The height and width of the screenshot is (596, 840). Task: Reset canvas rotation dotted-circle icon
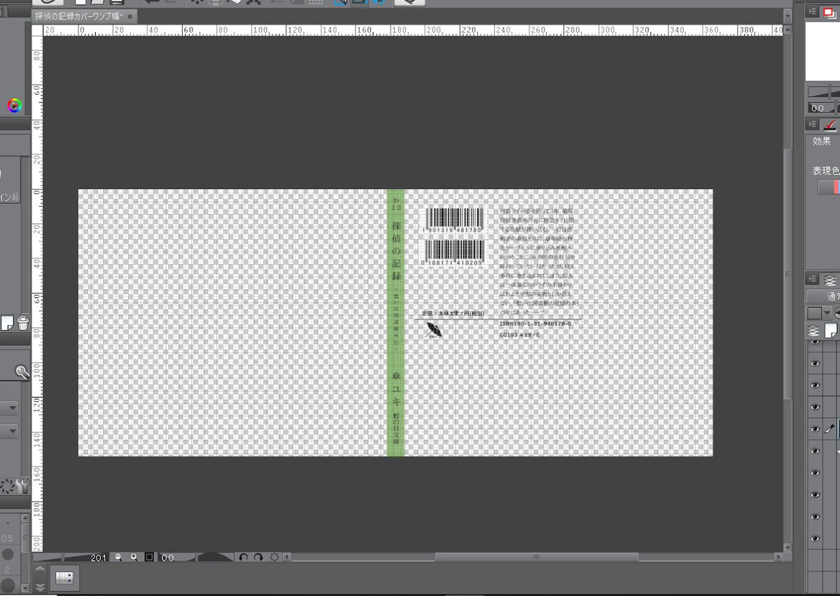click(x=274, y=557)
